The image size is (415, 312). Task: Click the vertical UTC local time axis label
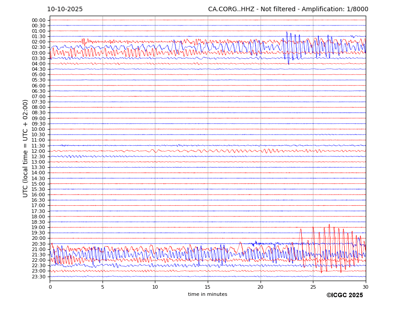26,148
